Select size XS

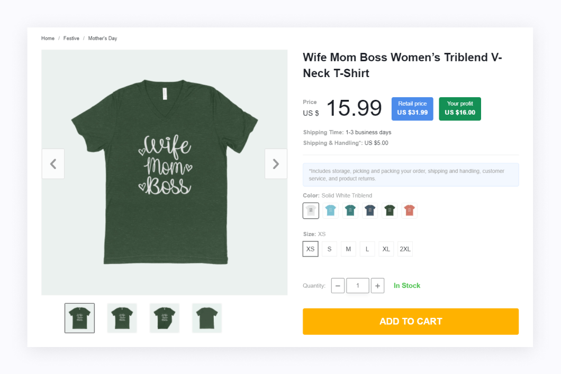[311, 249]
